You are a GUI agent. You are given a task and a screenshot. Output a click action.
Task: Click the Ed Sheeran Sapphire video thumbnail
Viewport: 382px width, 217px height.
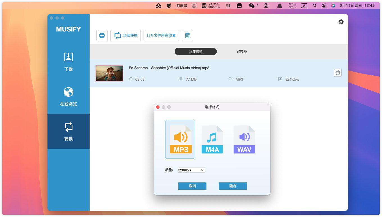tap(109, 73)
